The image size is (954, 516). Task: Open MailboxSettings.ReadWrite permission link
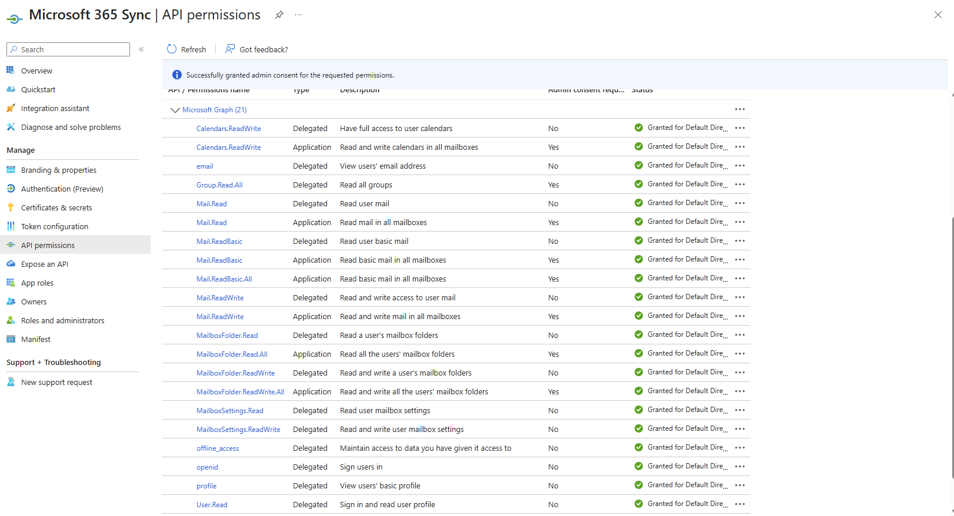(x=238, y=430)
